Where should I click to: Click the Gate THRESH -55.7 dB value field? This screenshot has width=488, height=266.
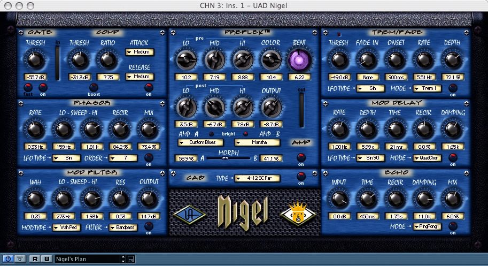[35, 77]
